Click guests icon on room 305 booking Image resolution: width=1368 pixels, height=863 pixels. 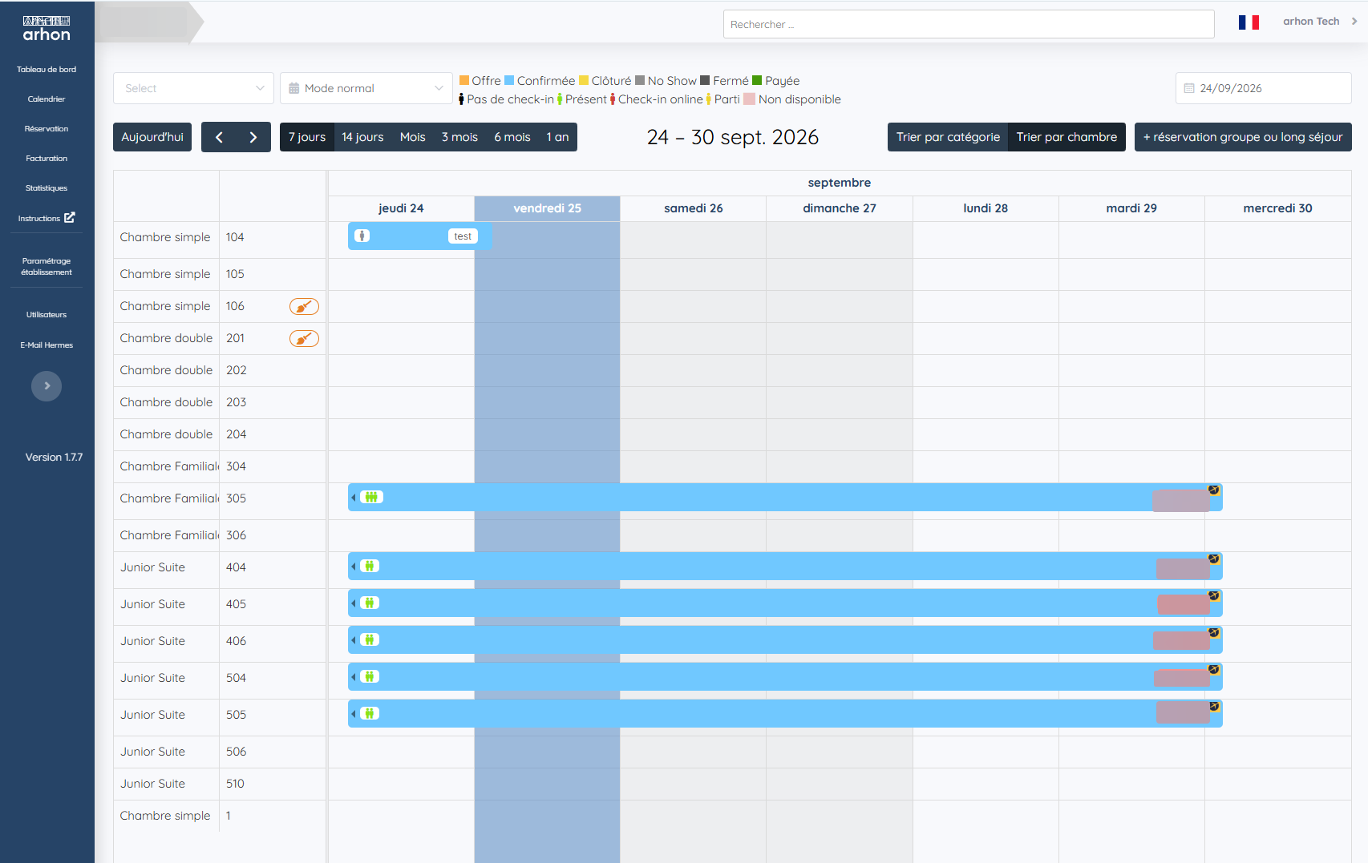point(371,497)
